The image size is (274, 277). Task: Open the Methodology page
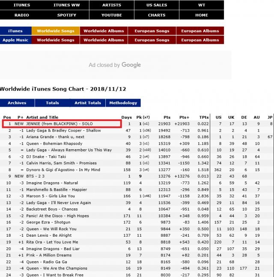pyautogui.click(x=123, y=103)
